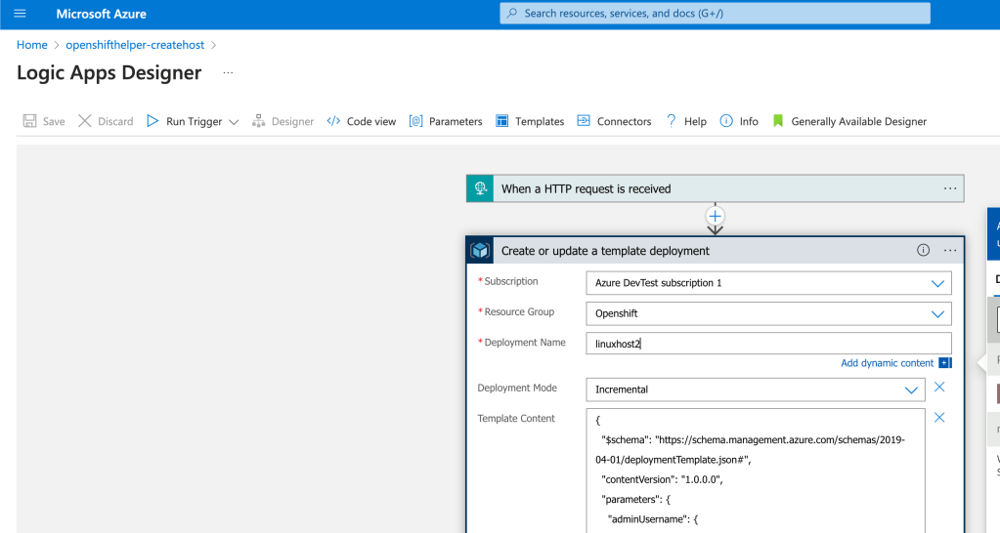Viewport: 1000px width, 533px height.
Task: Click the Search resources, services, and docs field
Action: point(715,14)
